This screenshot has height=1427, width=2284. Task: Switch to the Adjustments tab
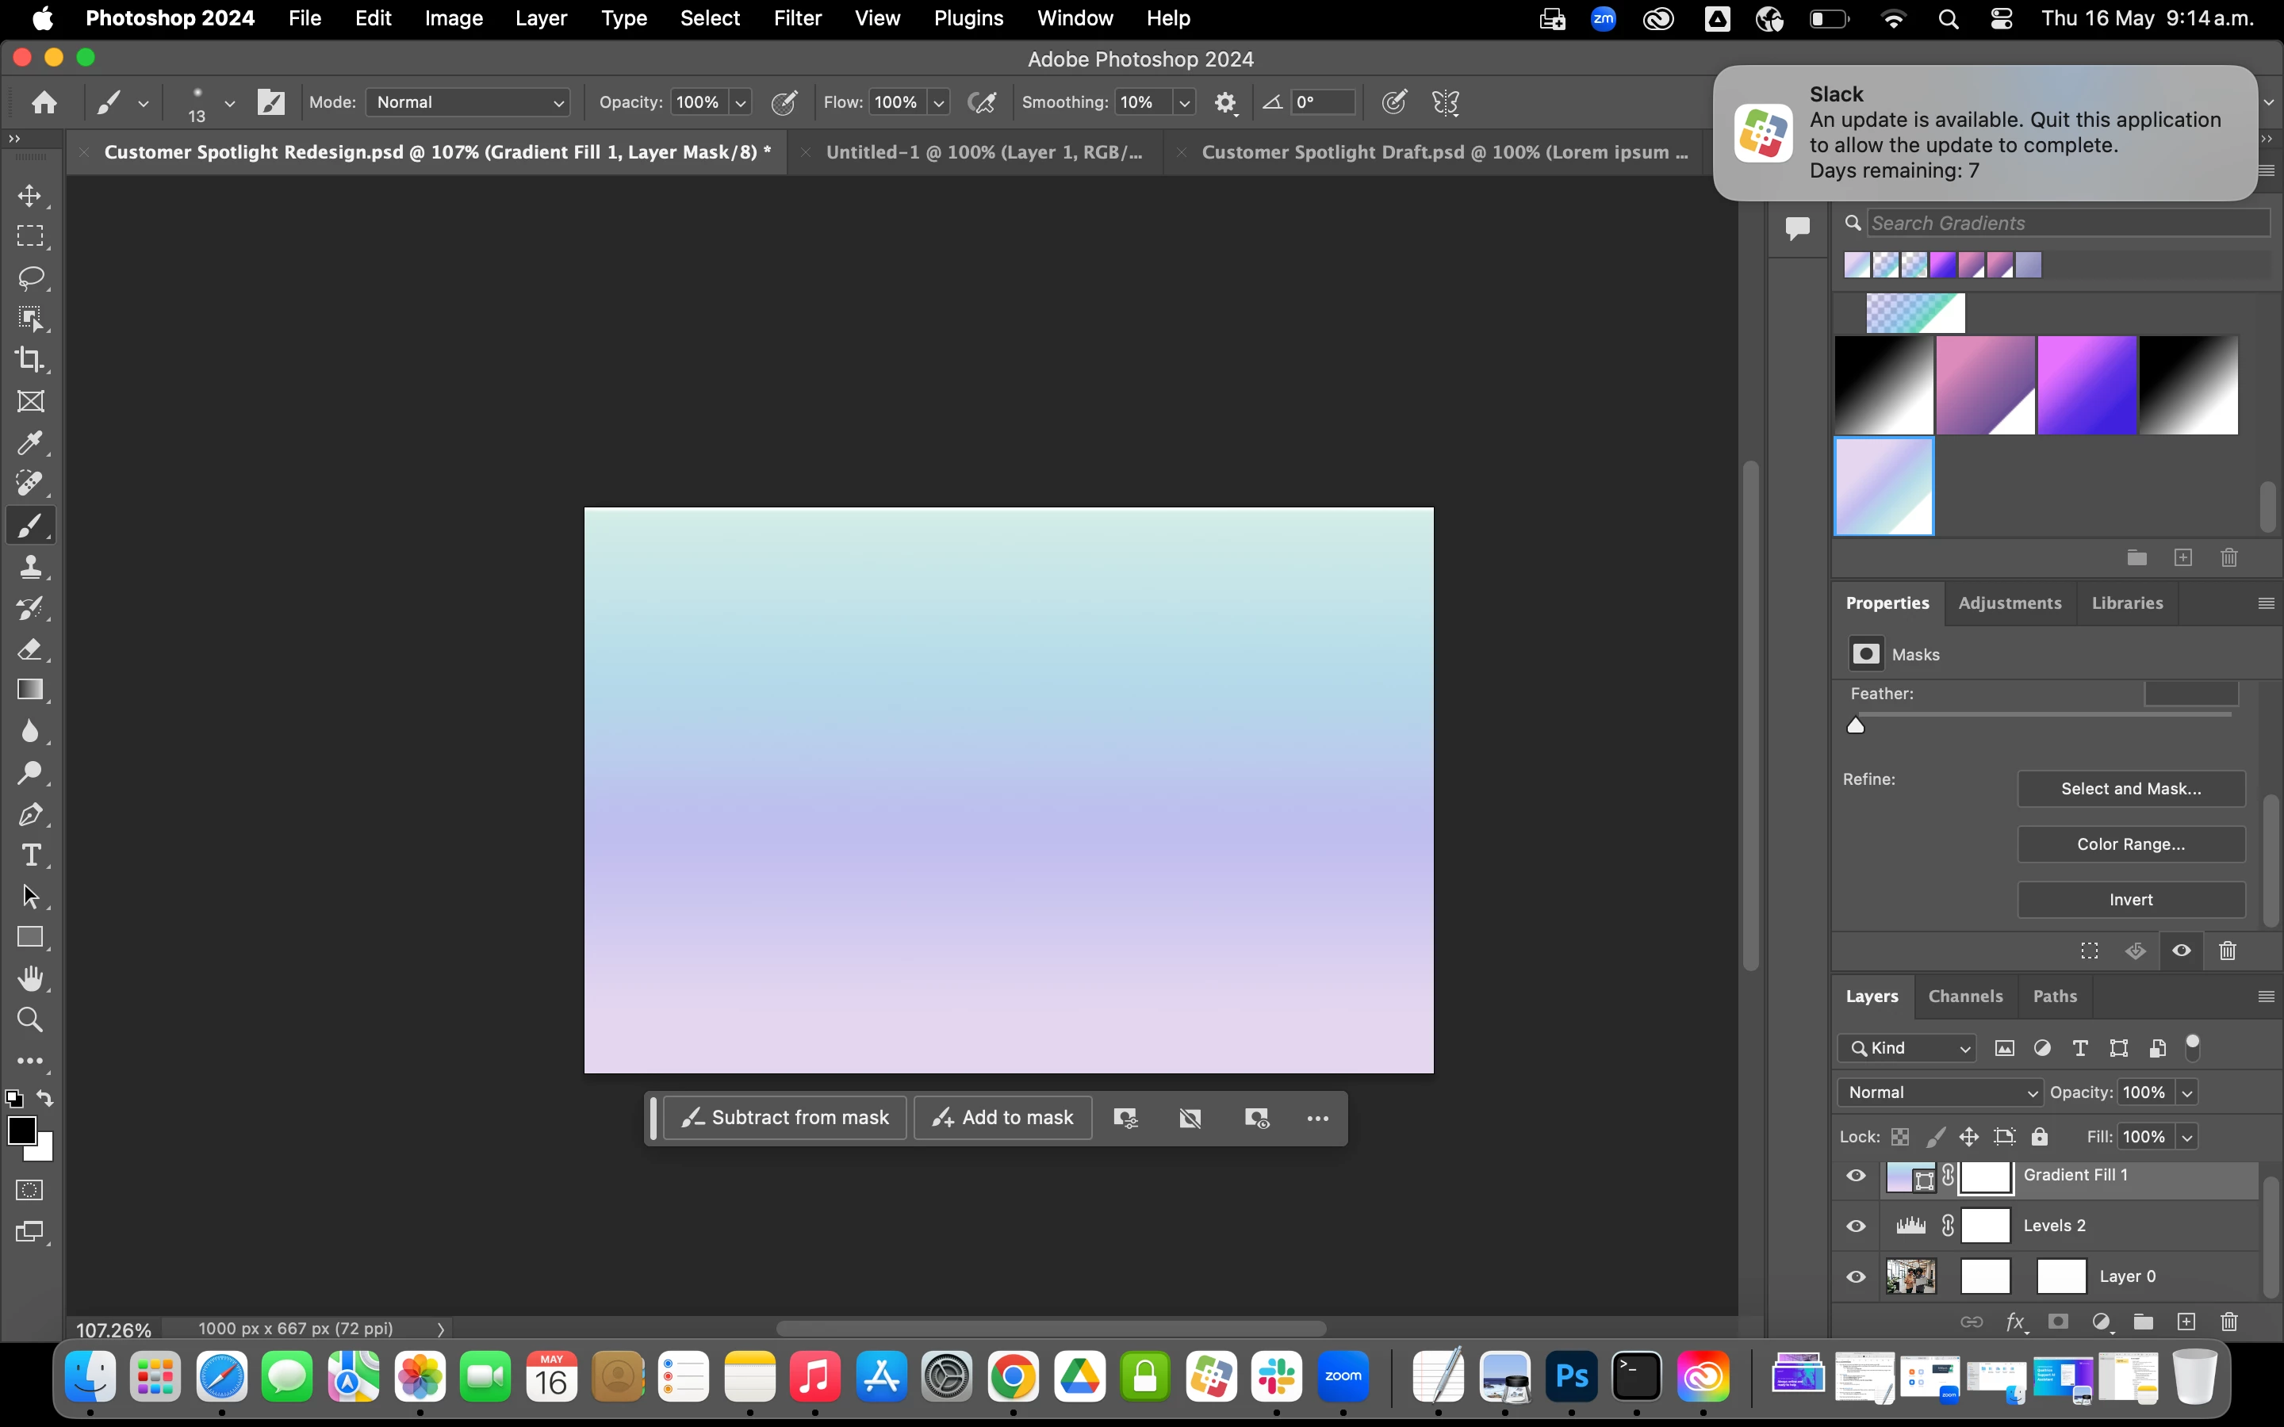coord(2010,603)
